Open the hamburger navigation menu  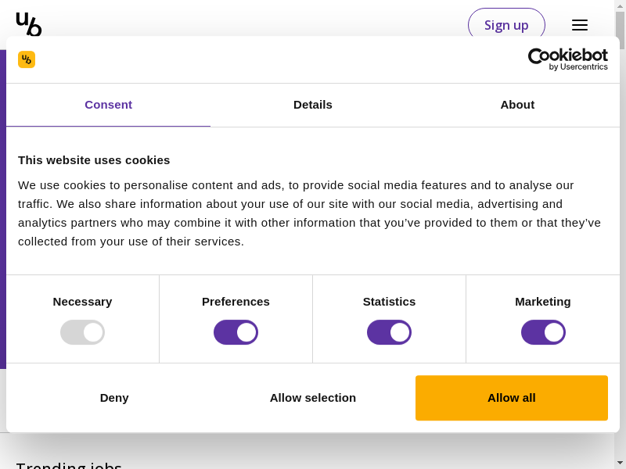click(x=579, y=25)
